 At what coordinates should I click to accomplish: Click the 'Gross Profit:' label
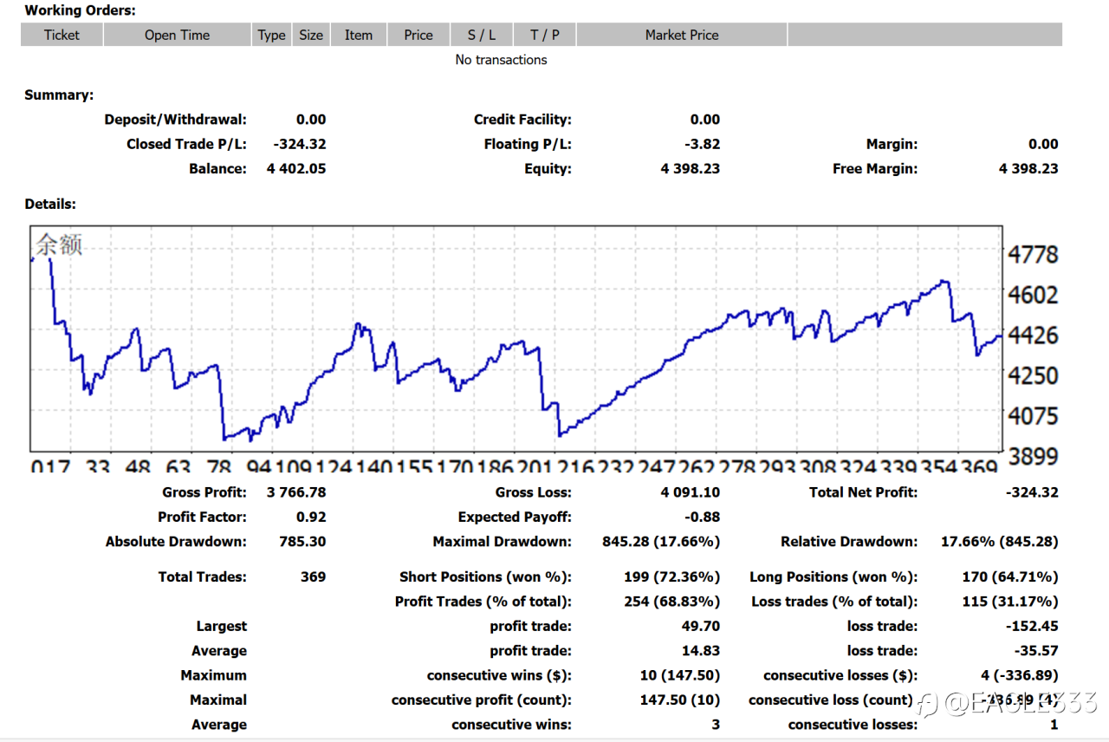coord(204,492)
